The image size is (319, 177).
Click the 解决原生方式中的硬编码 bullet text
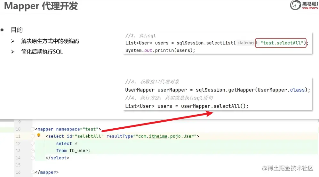pyautogui.click(x=50, y=41)
